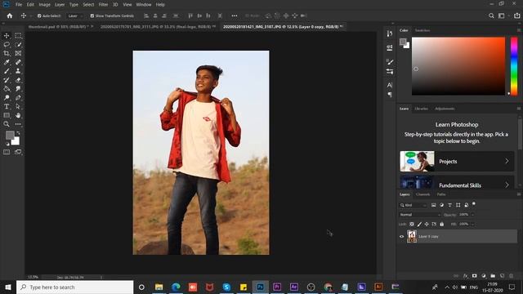Switch to the Libraries tab
The width and height of the screenshot is (523, 294).
(x=422, y=109)
